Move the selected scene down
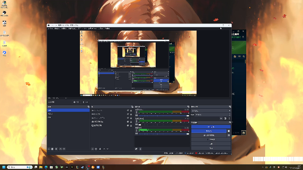The width and height of the screenshot is (303, 170). [x=64, y=149]
